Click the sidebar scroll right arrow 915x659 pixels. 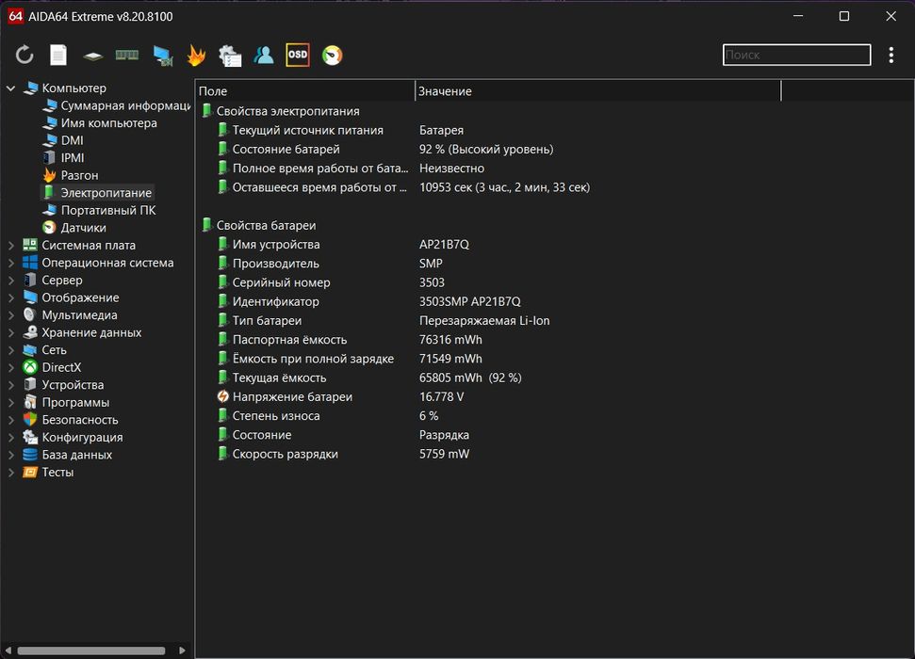click(x=183, y=651)
